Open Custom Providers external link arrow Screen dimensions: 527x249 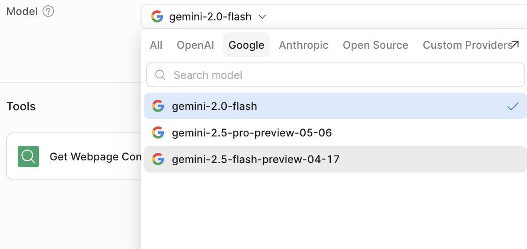point(515,45)
